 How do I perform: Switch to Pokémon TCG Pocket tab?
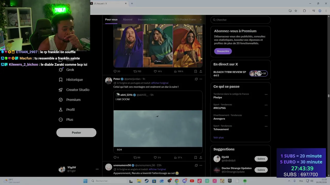pyautogui.click(x=179, y=20)
